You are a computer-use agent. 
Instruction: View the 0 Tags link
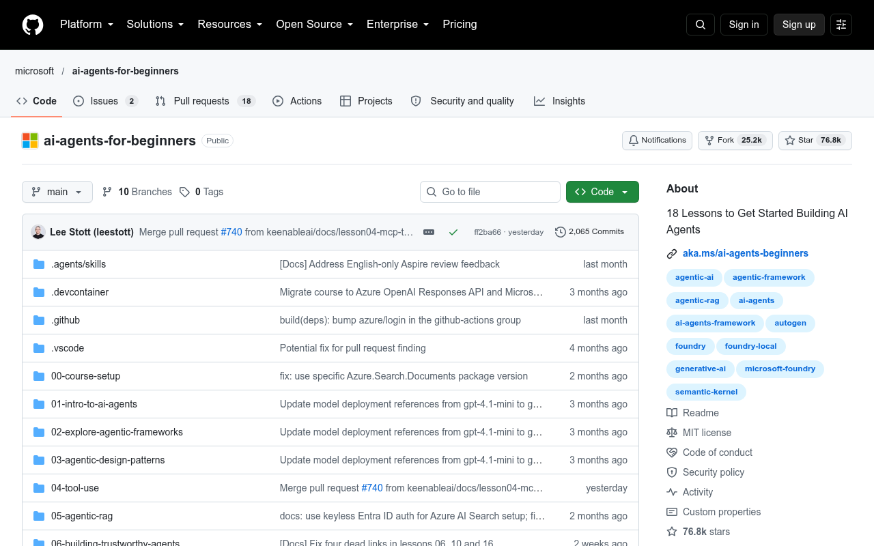pos(201,192)
